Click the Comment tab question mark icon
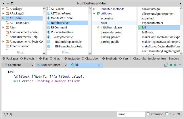The width and height of the screenshot is (184, 119). (6, 65)
